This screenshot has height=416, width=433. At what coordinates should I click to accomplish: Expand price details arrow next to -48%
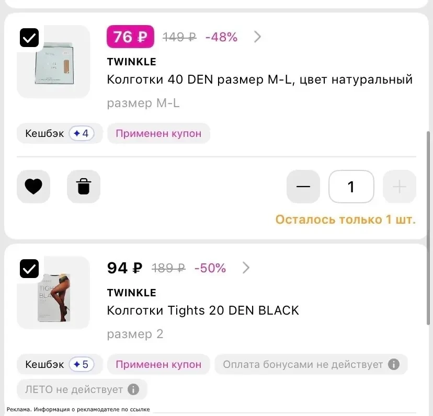(x=257, y=37)
